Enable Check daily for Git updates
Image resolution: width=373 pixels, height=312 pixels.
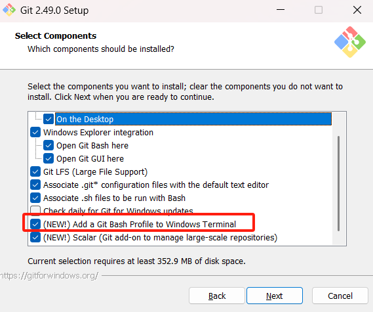[x=35, y=210]
